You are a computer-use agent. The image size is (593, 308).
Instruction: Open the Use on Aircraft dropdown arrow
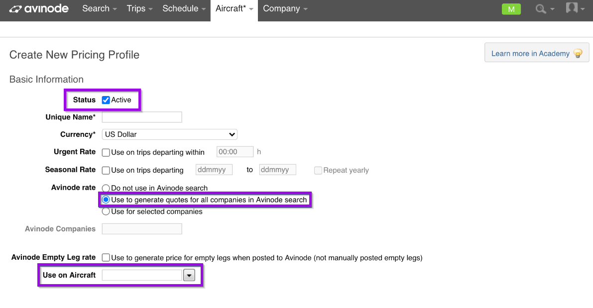click(x=189, y=275)
